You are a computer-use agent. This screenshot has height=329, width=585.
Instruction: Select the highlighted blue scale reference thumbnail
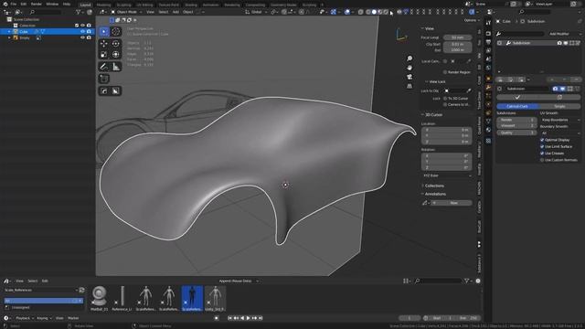[192, 298]
